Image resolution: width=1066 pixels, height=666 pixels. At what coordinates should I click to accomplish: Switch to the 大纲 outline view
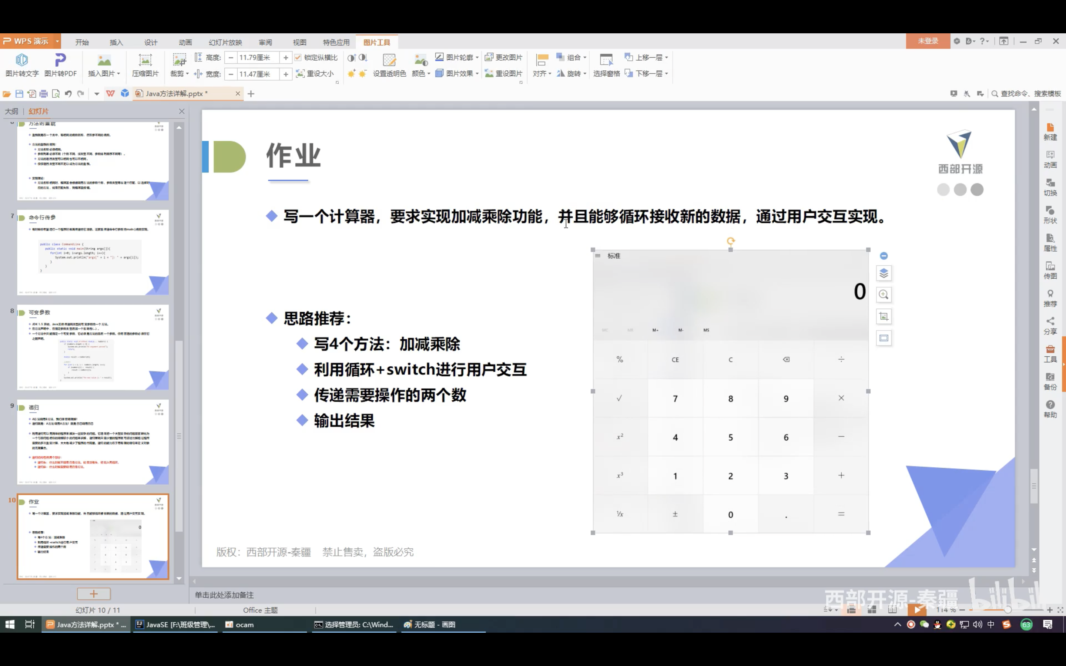point(11,111)
